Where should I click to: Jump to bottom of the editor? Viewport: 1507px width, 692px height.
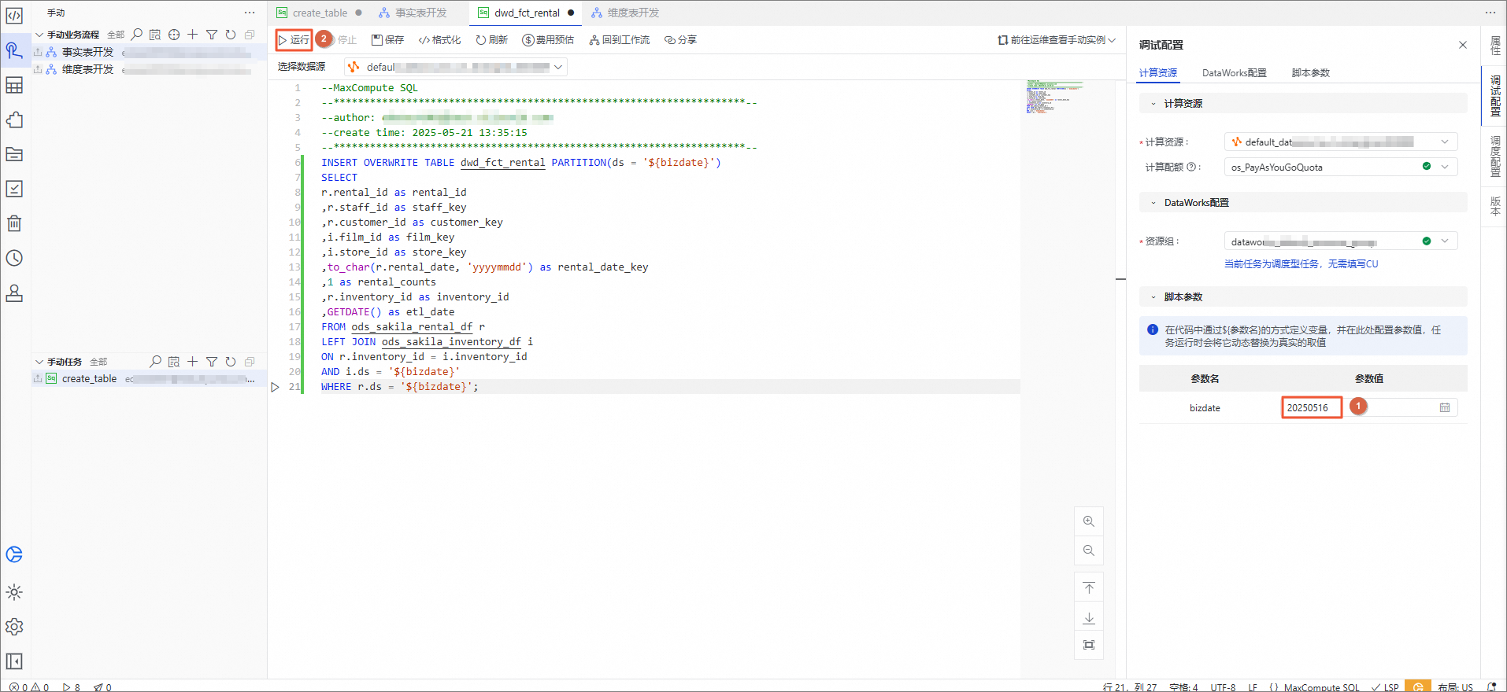click(x=1089, y=618)
